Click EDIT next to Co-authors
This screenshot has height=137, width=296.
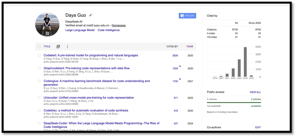point(258,127)
